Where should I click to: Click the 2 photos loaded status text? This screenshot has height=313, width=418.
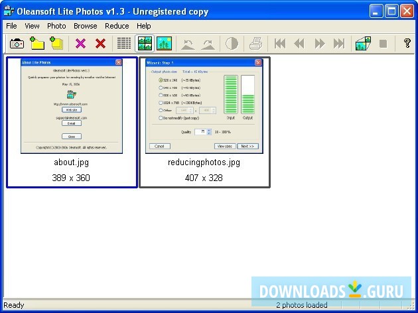[301, 305]
